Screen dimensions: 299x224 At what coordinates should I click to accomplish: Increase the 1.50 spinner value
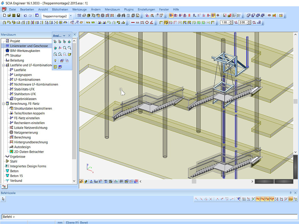point(231,21)
